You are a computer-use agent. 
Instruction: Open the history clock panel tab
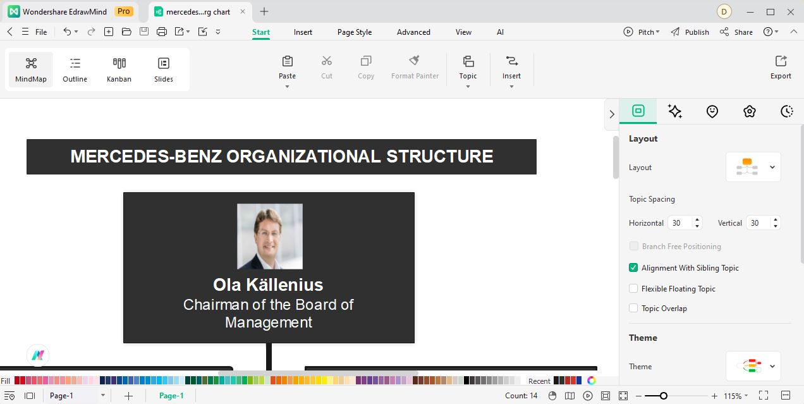(787, 111)
